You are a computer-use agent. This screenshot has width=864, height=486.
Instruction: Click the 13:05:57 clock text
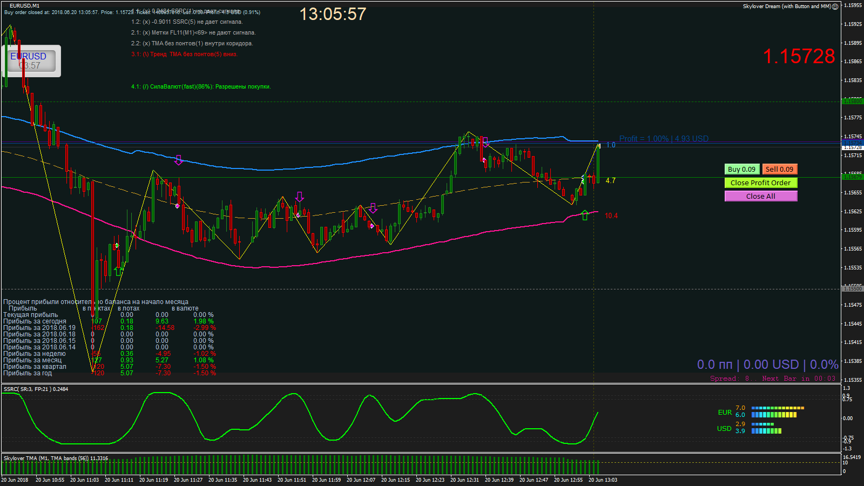333,14
